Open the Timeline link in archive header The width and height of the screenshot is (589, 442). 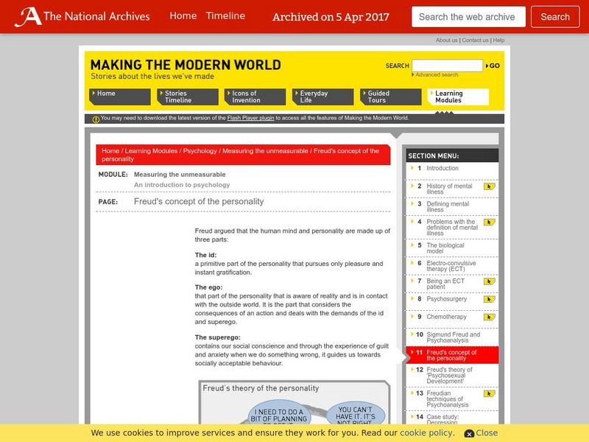[x=225, y=15]
